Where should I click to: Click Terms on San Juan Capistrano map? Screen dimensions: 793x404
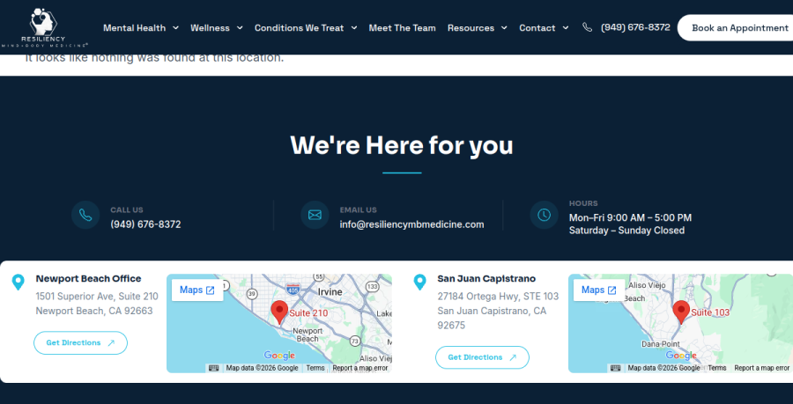coord(717,368)
